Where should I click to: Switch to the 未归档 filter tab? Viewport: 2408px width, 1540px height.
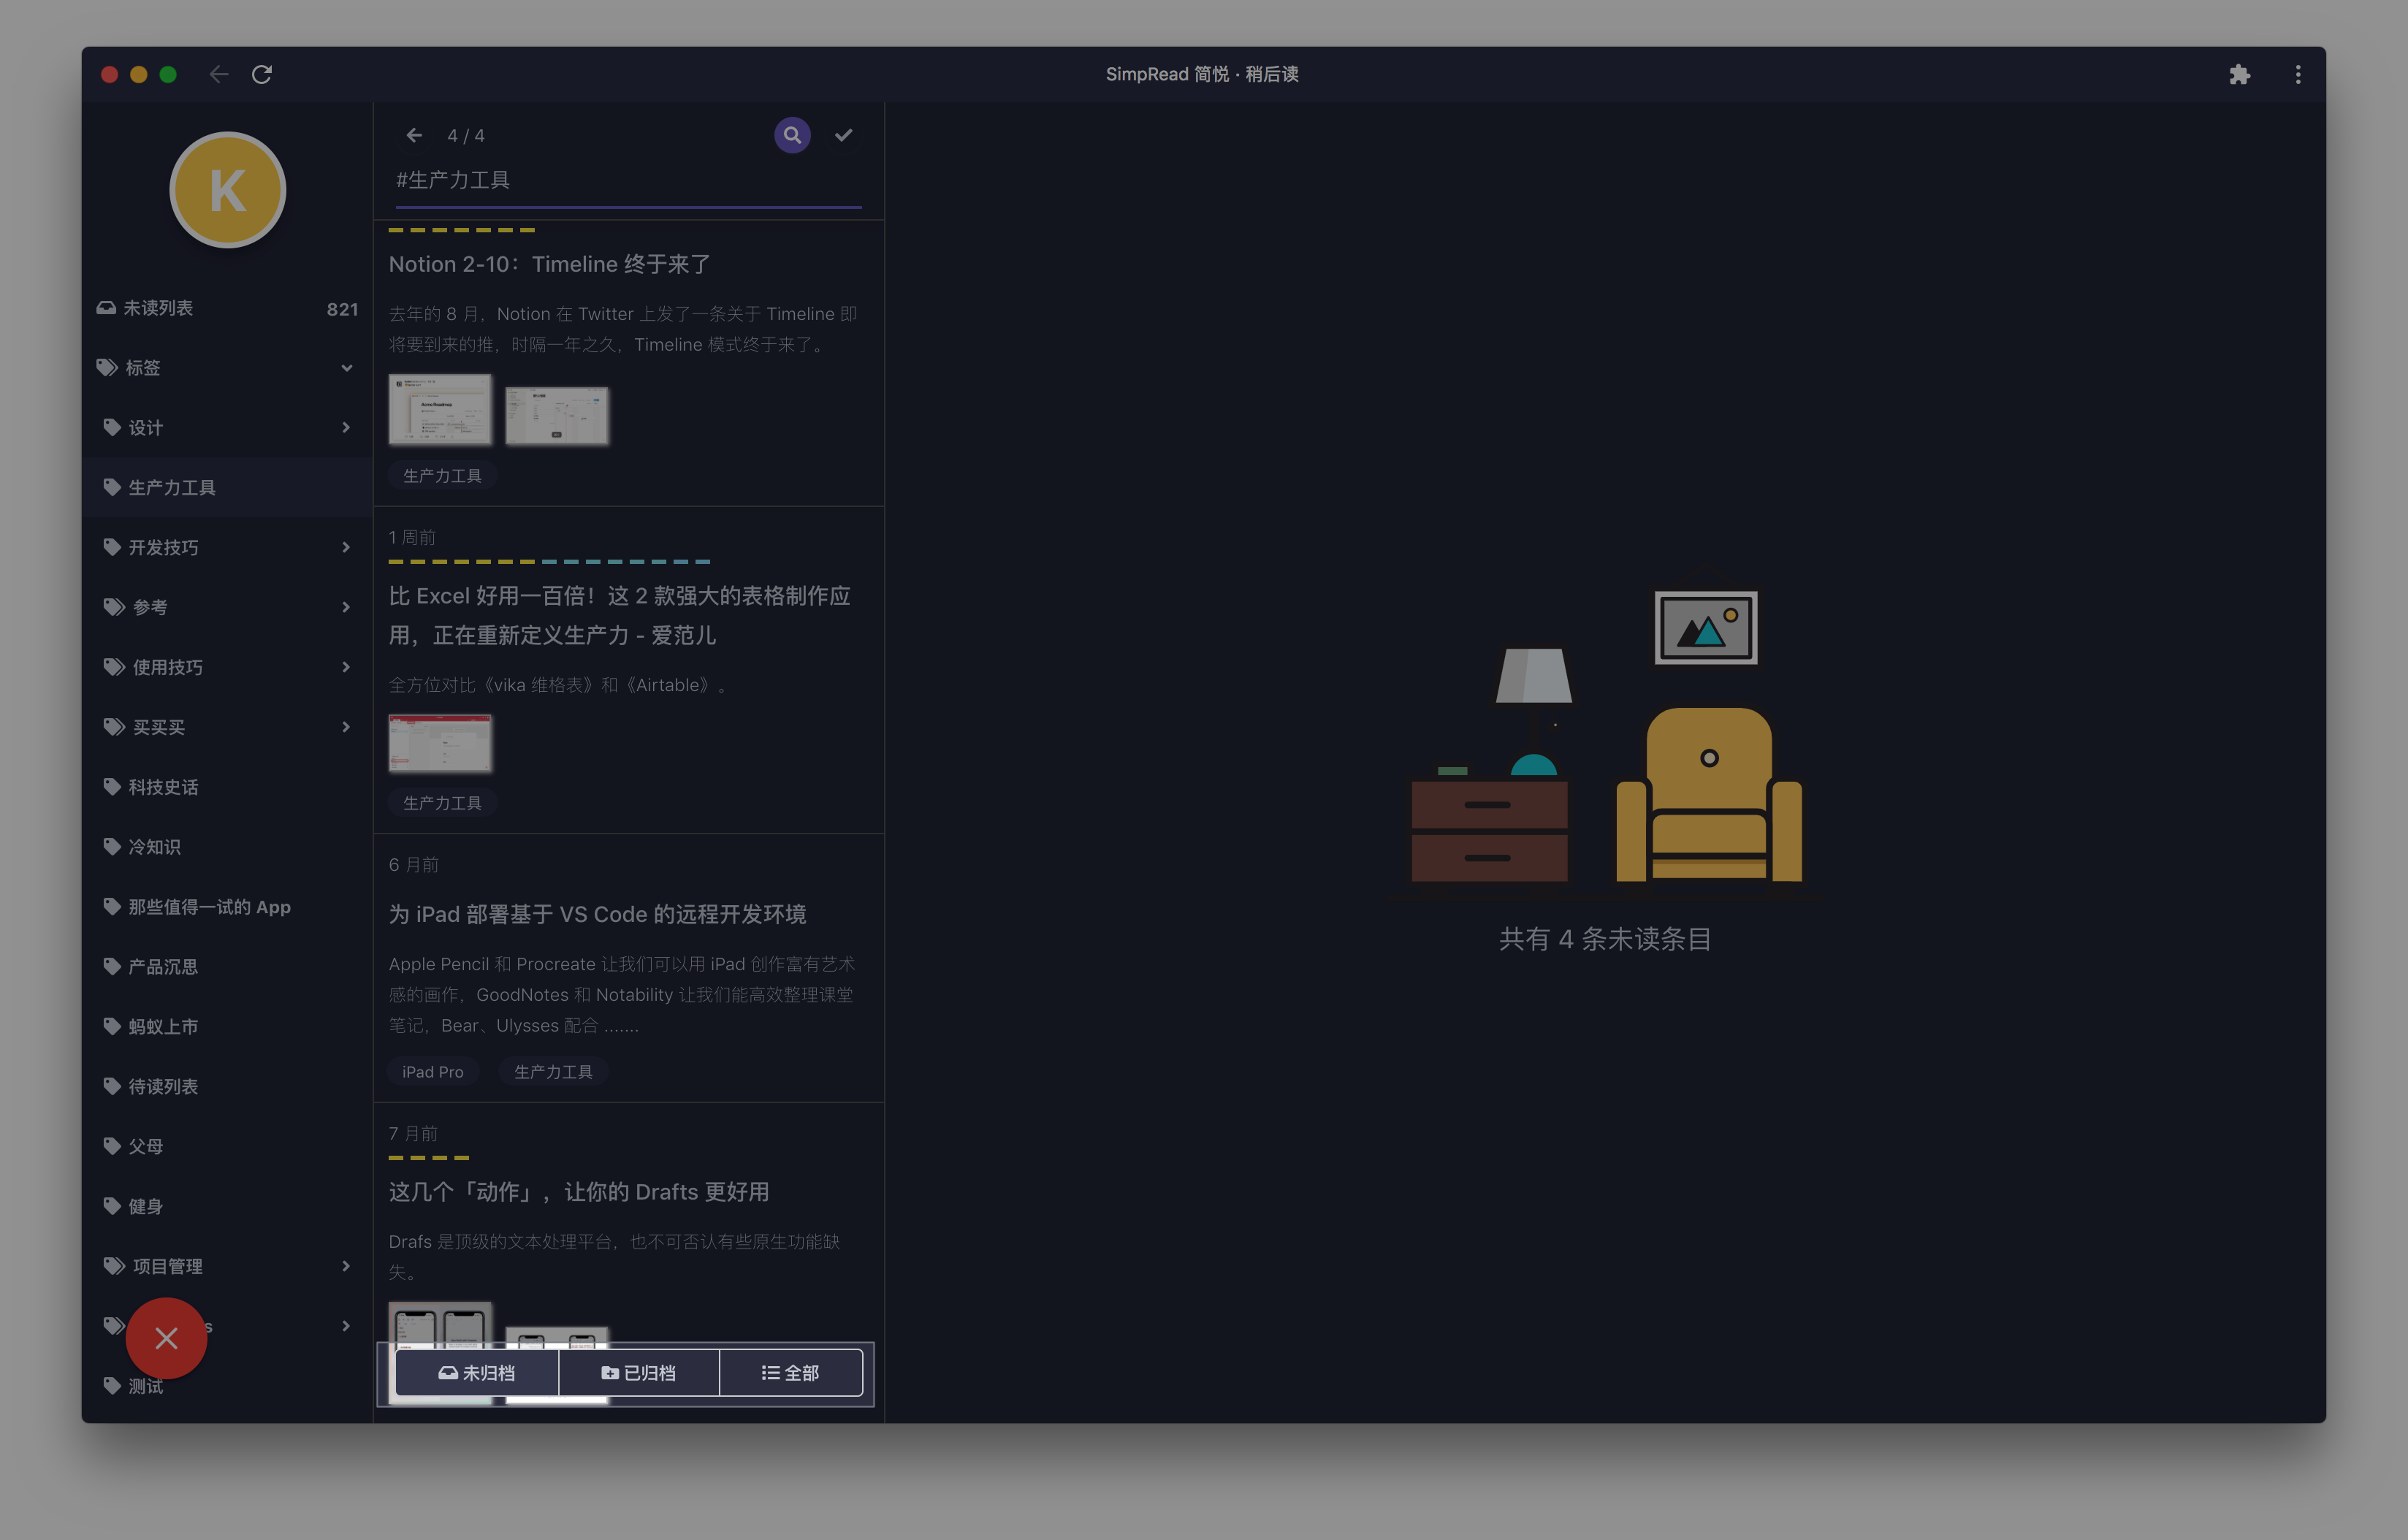click(477, 1373)
